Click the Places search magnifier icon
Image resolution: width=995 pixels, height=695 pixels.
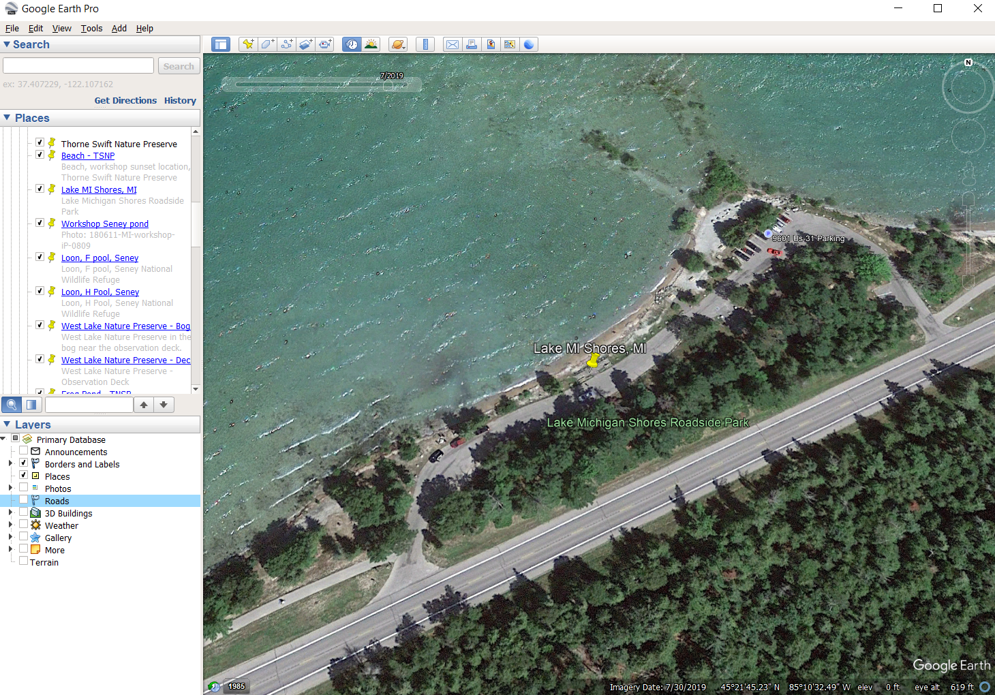point(12,405)
